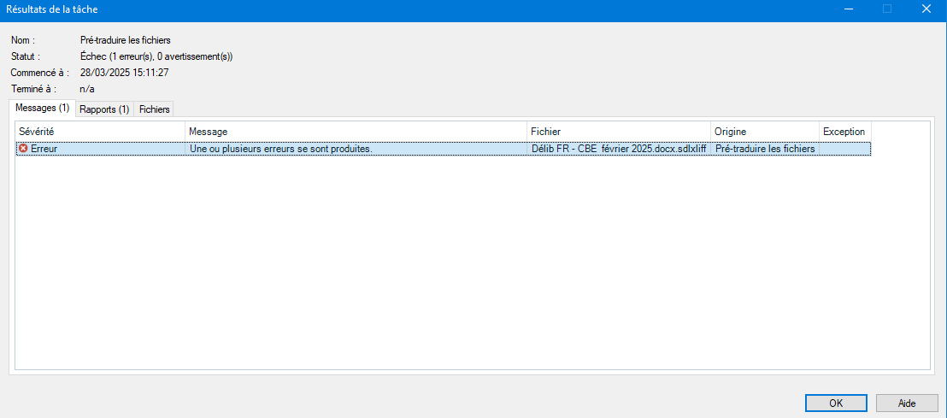Open help with the Aide button
Viewport: 947px width, 418px height.
[x=907, y=403]
